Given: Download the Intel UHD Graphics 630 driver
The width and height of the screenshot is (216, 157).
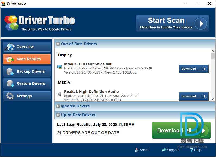Looking at the screenshot, I should coord(194,69).
